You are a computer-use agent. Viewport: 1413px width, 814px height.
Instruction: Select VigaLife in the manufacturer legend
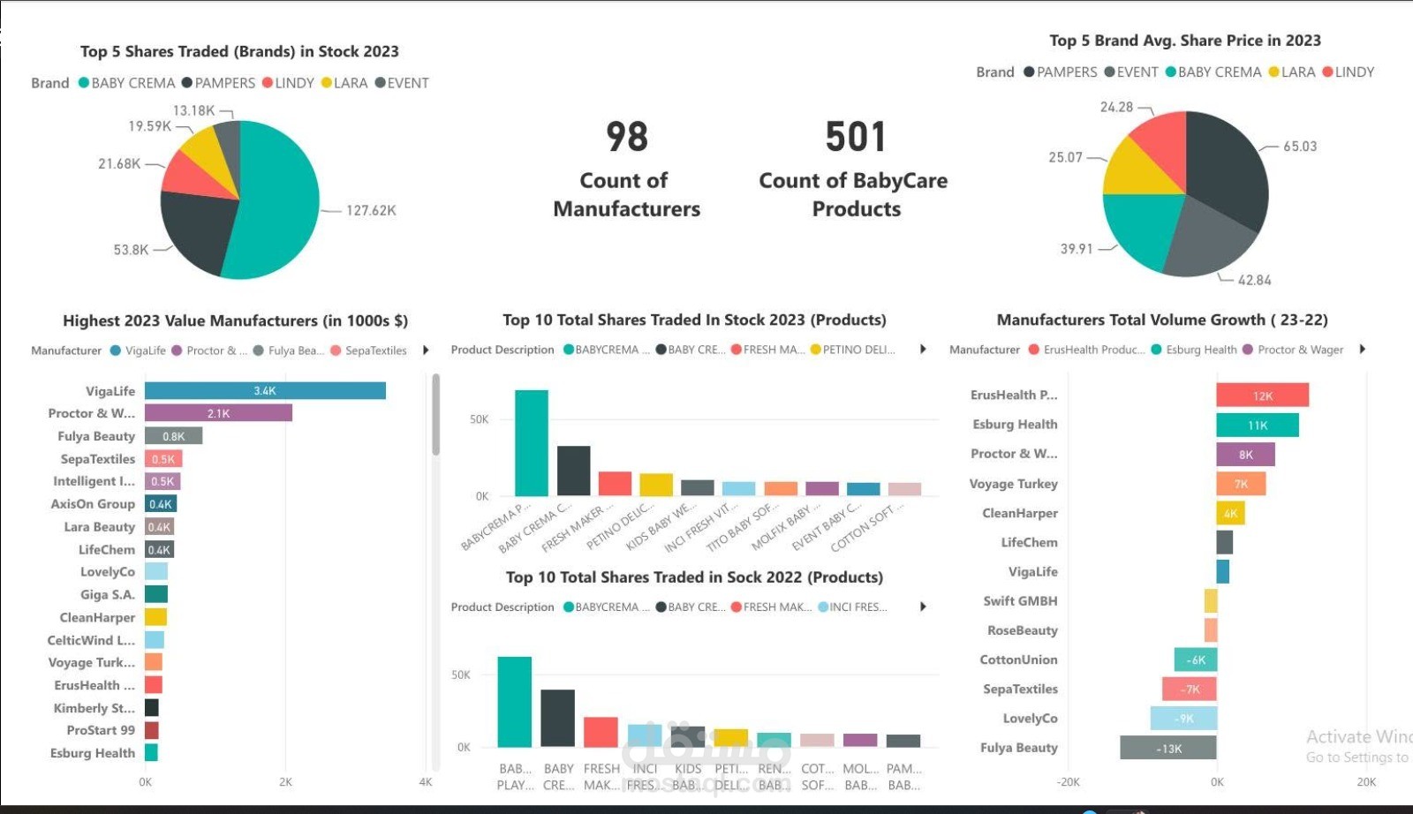138,350
